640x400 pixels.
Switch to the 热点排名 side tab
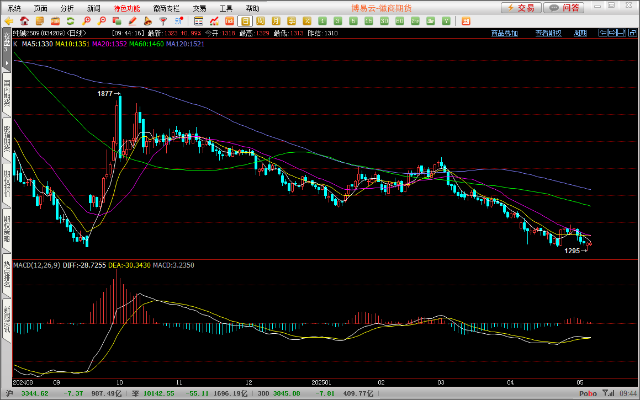tap(7, 274)
